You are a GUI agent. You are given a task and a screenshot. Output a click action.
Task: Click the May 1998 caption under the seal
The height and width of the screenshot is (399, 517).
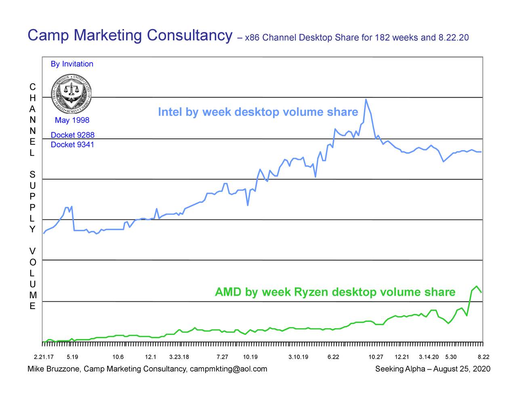point(72,120)
